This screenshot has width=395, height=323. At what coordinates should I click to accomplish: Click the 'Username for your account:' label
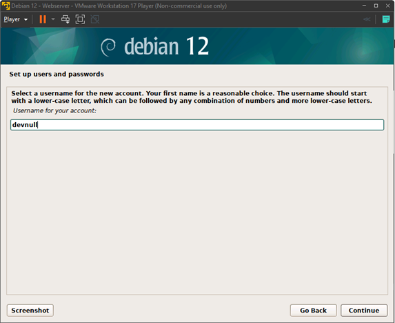tap(54, 110)
